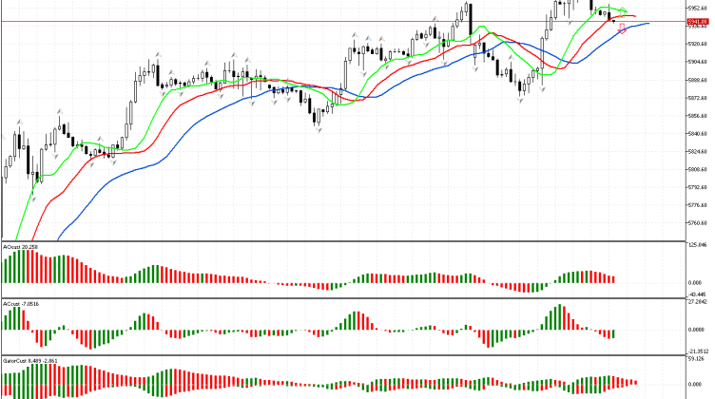Click the pink circle marker near blue line end

coord(622,28)
